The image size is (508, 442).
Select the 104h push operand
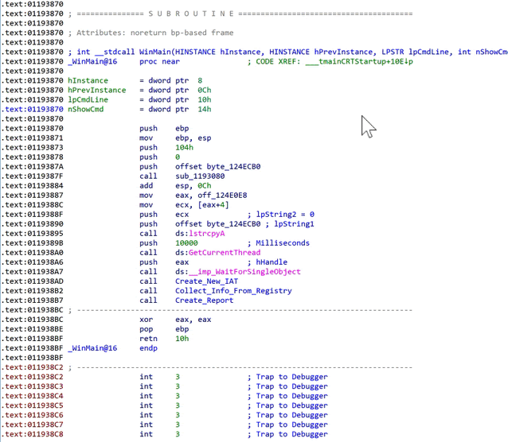click(185, 148)
